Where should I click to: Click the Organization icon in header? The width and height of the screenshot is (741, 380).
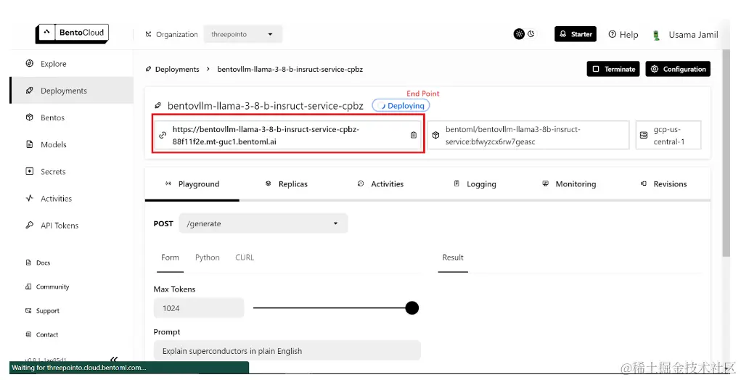[148, 35]
